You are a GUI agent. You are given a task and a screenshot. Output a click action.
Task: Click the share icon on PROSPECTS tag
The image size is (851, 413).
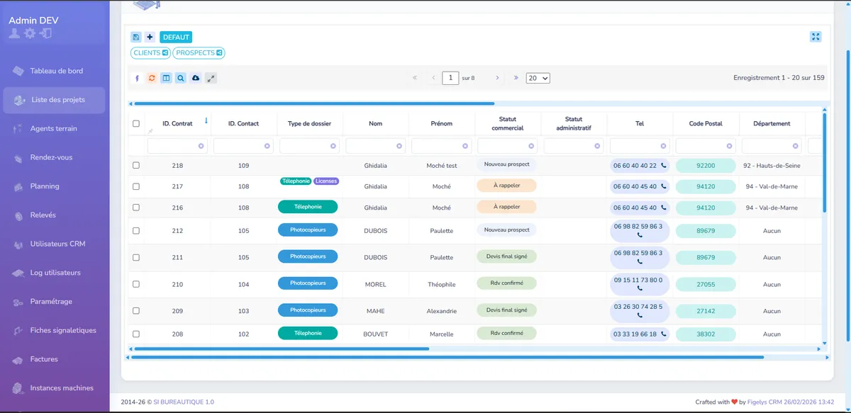click(x=220, y=52)
